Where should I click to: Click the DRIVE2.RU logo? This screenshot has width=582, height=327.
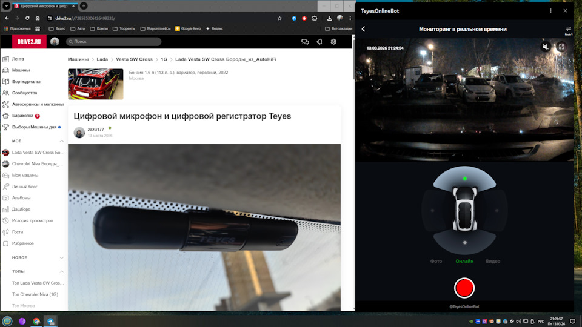click(x=29, y=42)
